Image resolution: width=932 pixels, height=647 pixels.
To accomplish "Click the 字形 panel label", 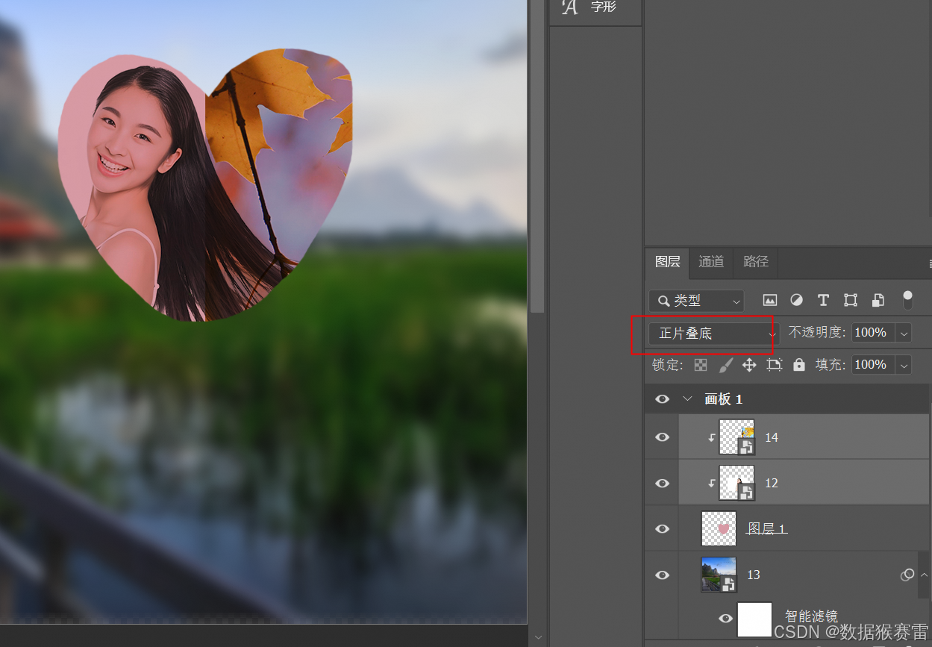I will [x=604, y=7].
